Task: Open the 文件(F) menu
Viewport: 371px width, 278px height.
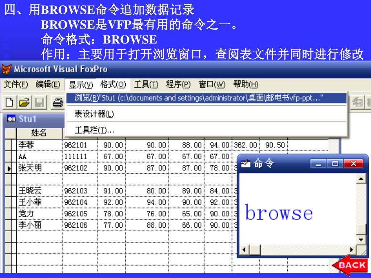Action: point(16,85)
